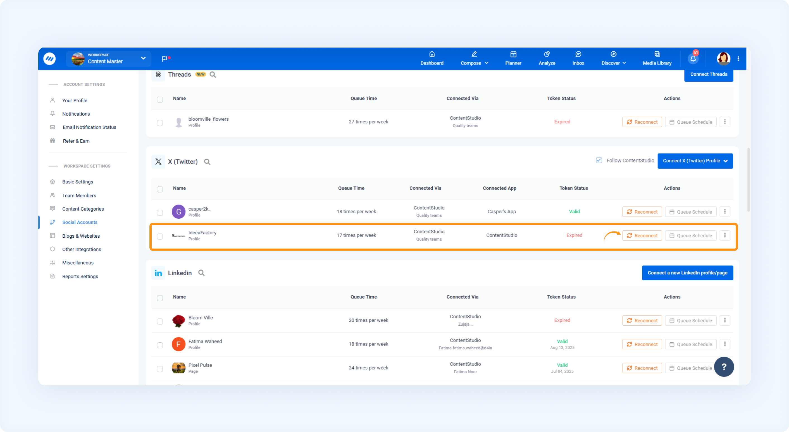Open more options for IdeeaFactory row
789x432 pixels.
click(x=725, y=235)
